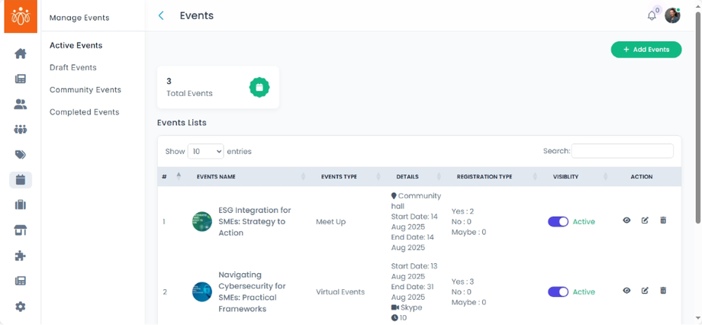Toggle visibility for Navigating Cybersecurity event
702x325 pixels.
(558, 292)
